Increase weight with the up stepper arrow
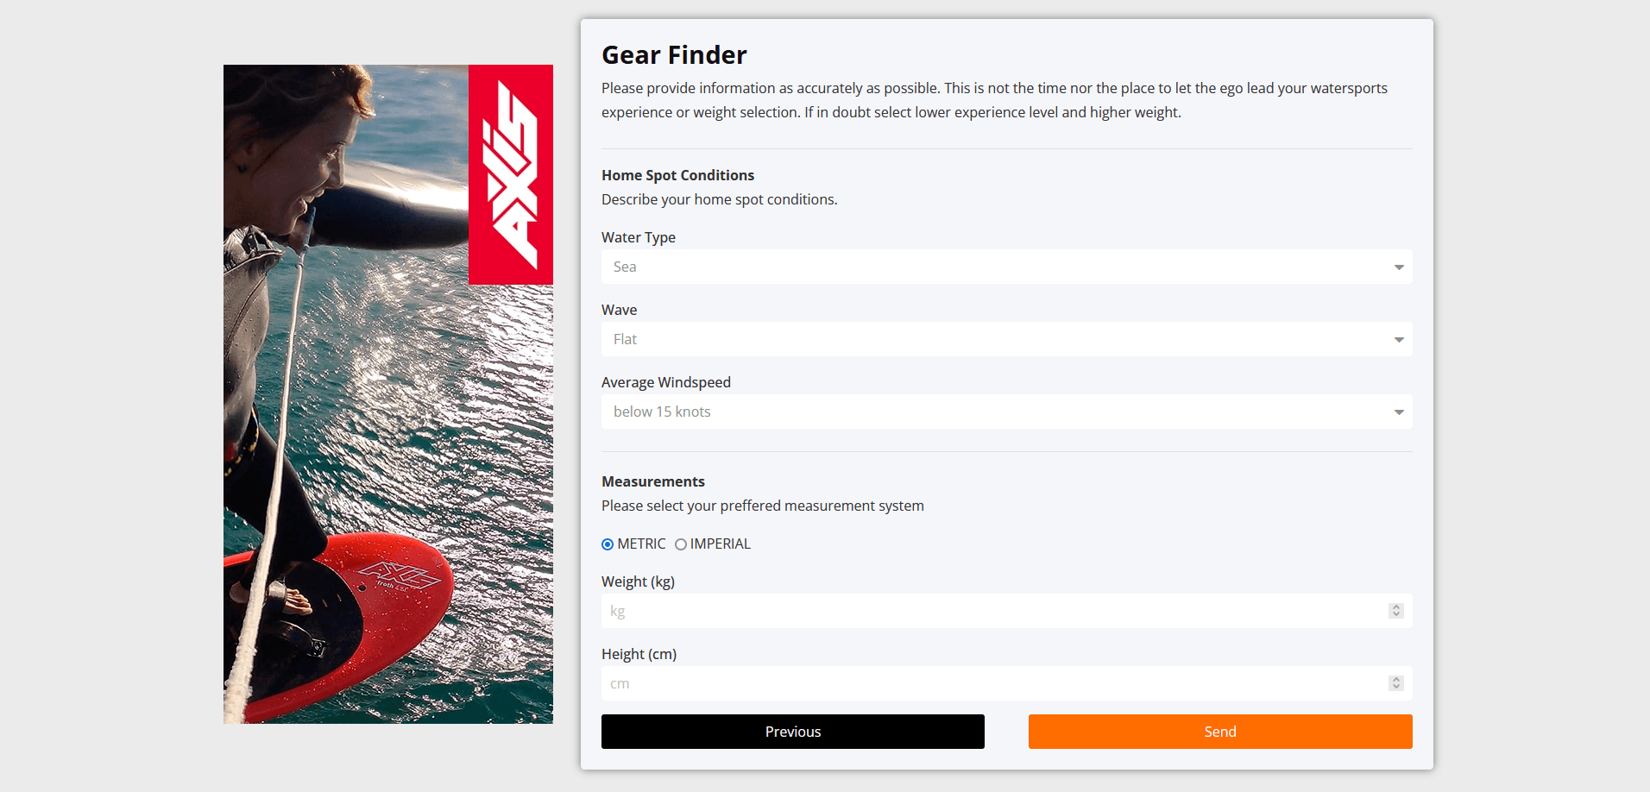 1395,607
